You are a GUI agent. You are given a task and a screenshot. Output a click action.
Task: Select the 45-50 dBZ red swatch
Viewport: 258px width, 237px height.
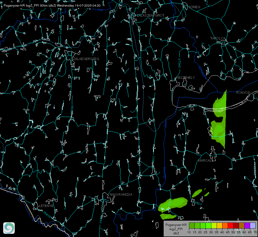231,225
